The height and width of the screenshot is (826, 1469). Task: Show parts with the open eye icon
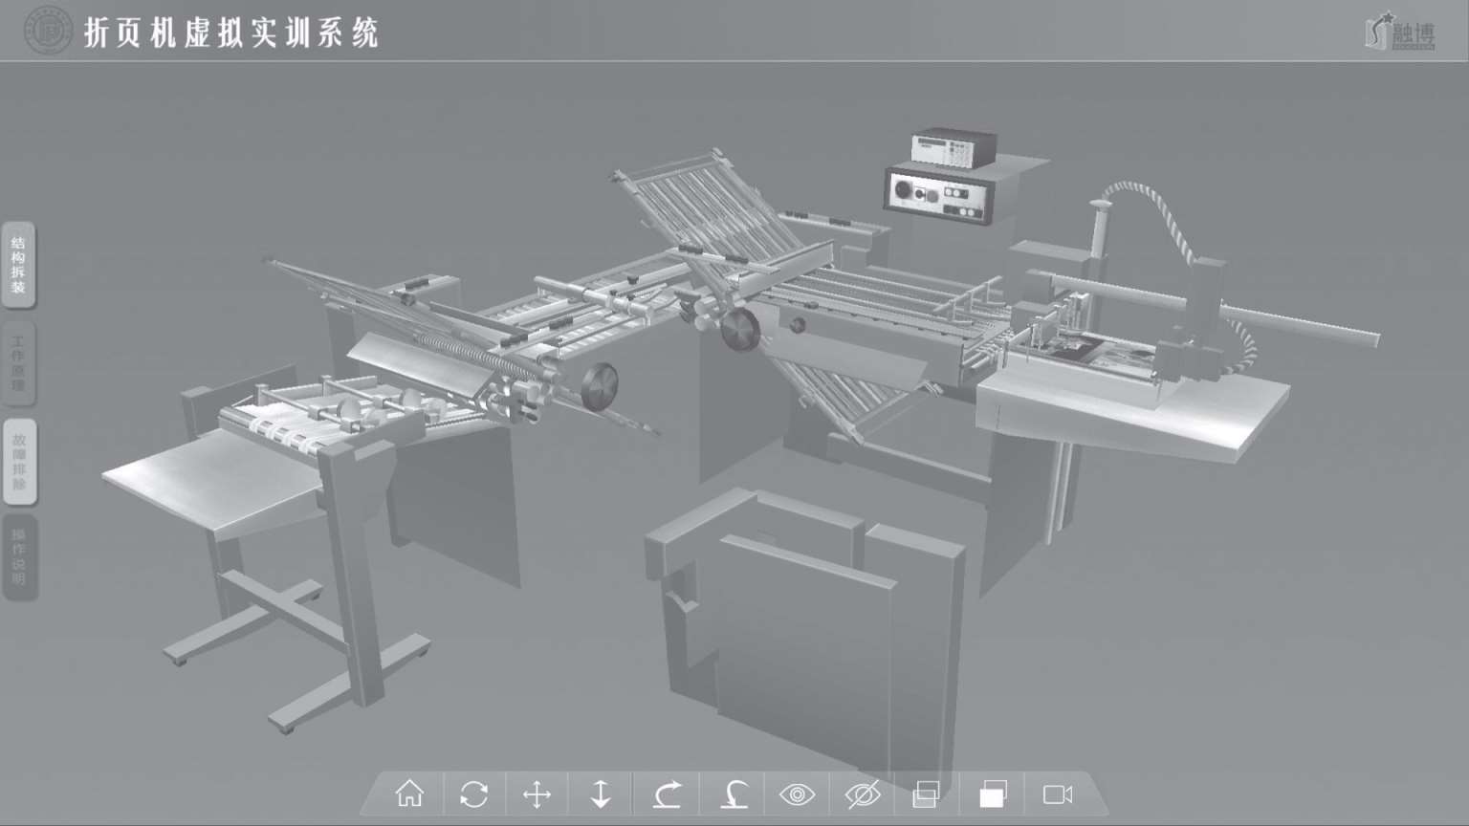click(797, 794)
